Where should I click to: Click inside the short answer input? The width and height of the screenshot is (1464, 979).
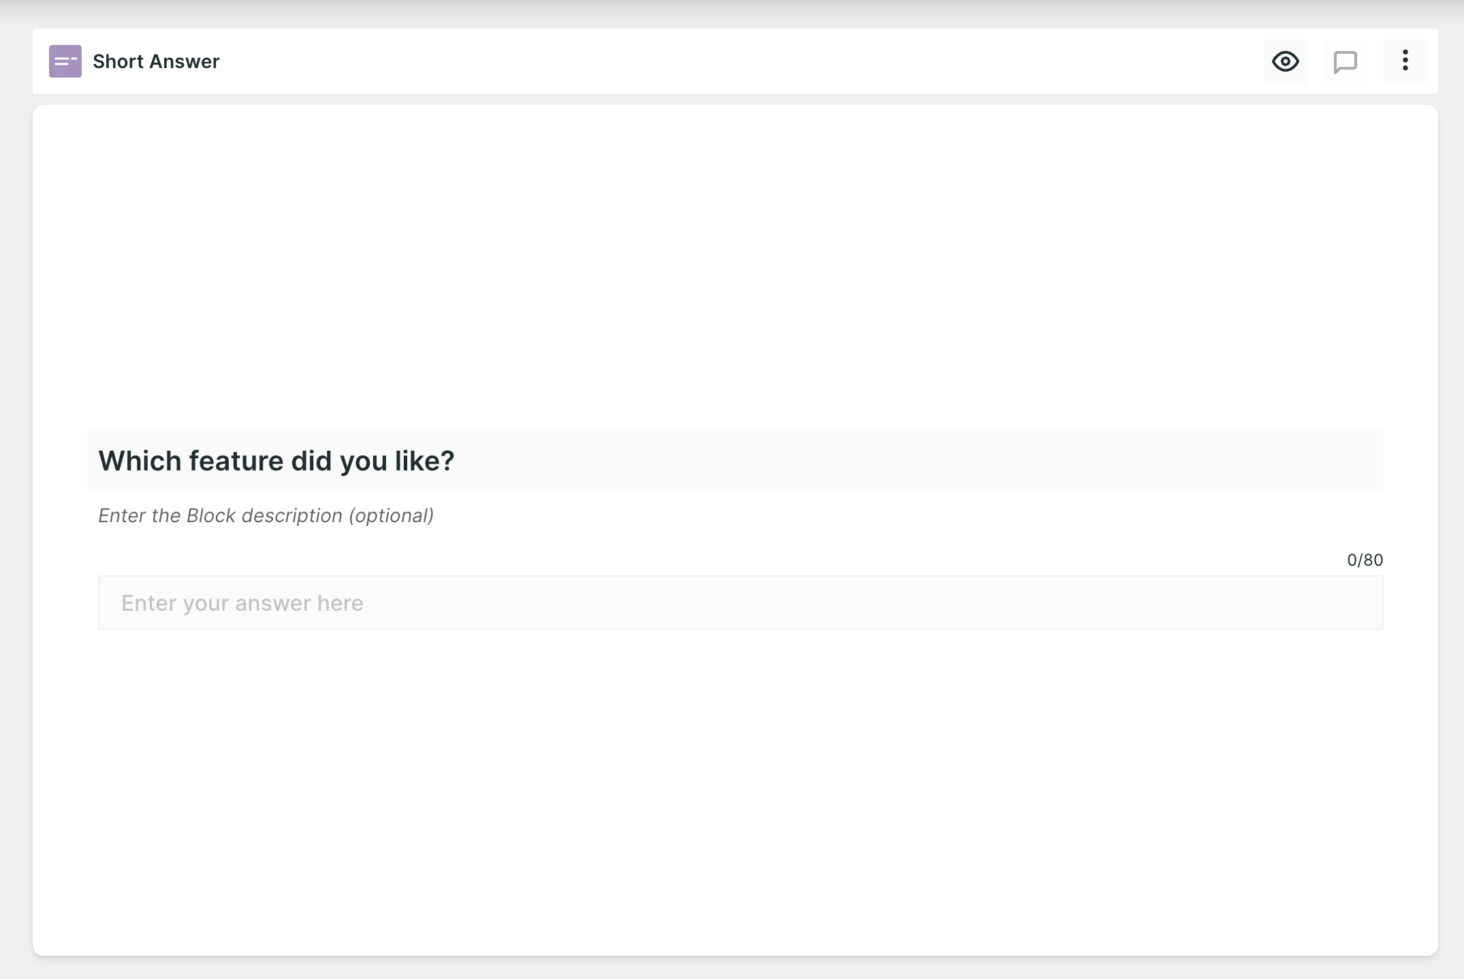click(741, 603)
